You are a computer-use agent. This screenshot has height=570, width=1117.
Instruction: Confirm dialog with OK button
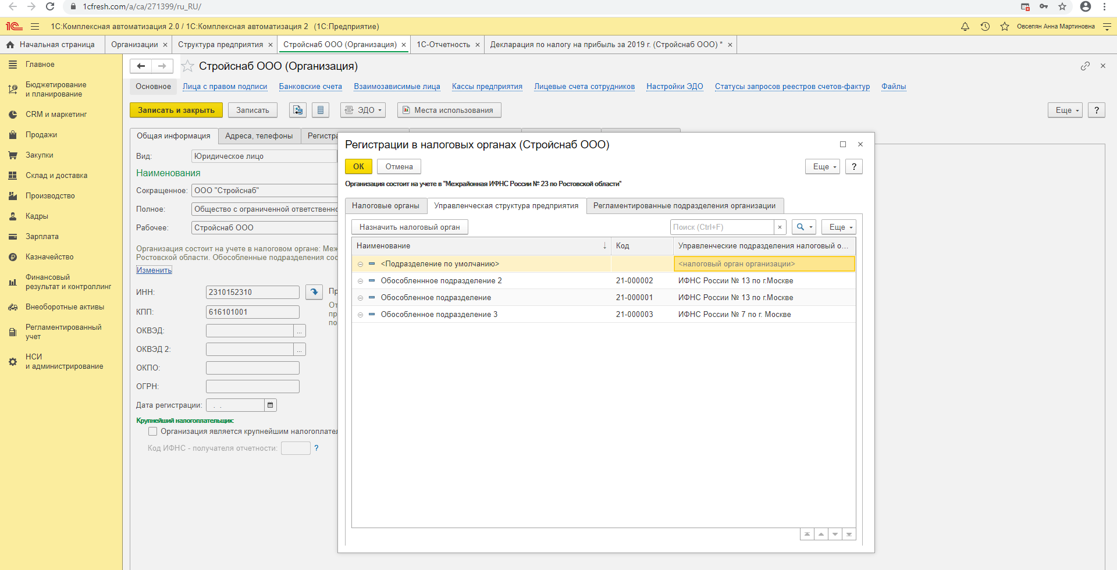click(x=358, y=166)
